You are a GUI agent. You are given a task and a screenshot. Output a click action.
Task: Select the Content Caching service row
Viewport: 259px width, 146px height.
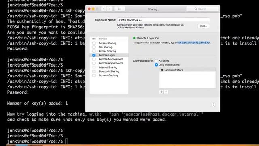point(109,75)
